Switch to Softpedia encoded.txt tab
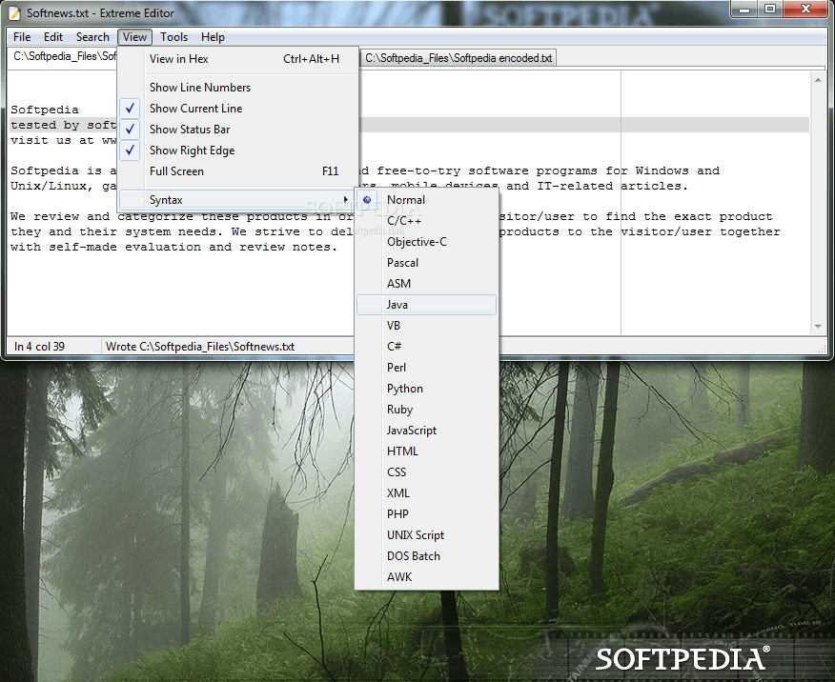The height and width of the screenshot is (682, 835). point(458,58)
